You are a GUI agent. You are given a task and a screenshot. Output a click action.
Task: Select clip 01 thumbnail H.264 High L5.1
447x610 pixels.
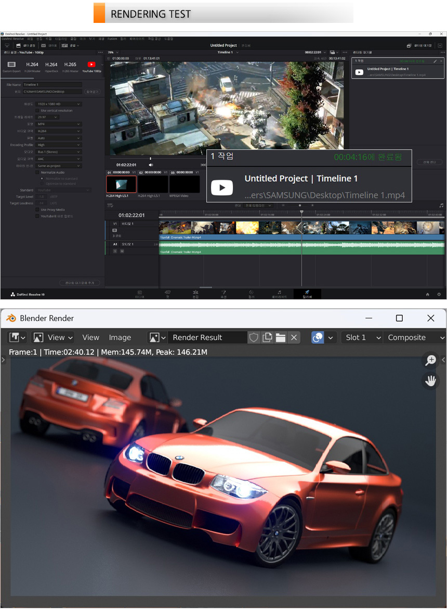point(121,184)
